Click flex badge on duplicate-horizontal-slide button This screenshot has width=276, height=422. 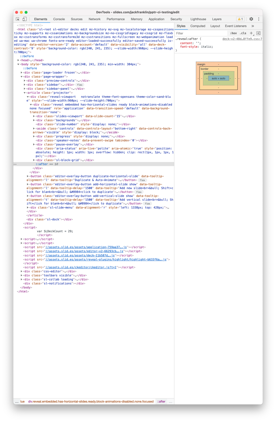point(143,180)
